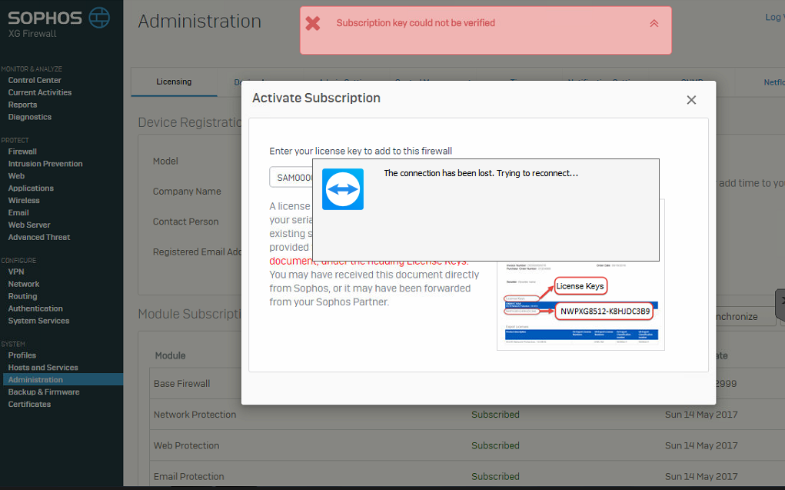Click the license key input field
The height and width of the screenshot is (490, 785).
pos(291,178)
